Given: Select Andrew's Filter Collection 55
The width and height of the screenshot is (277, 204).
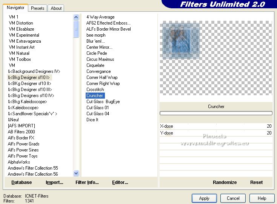Looking at the screenshot, I should pos(33,168).
